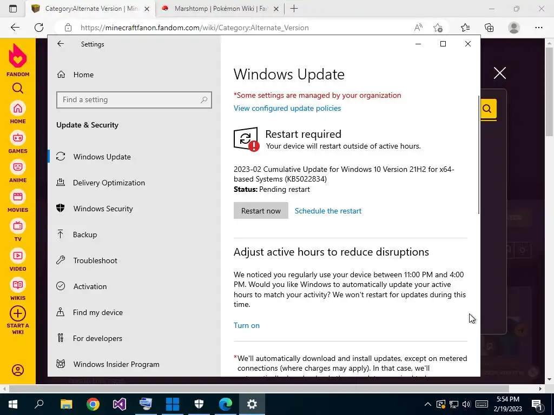The image size is (554, 415).
Task: Refresh the browser page
Action: tap(39, 28)
